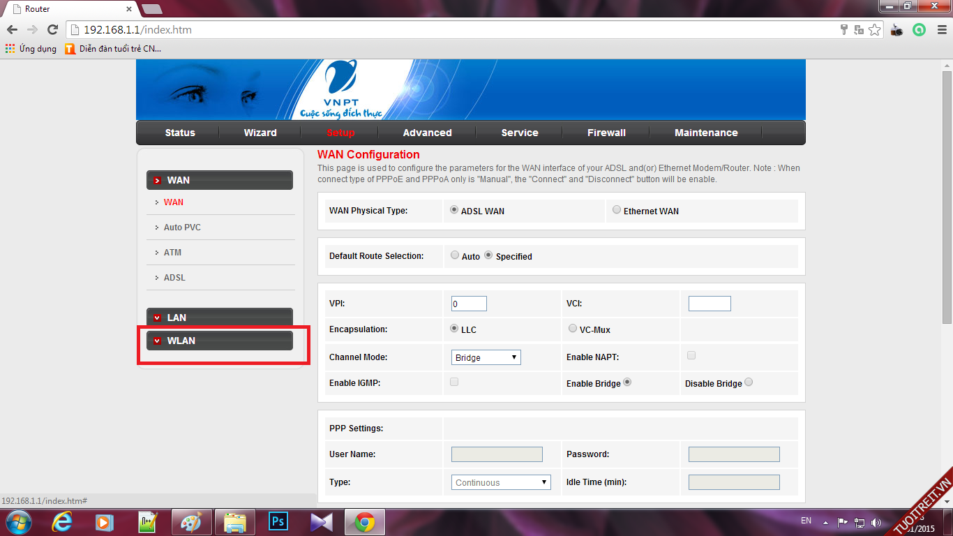Bookmark this page with the star icon
This screenshot has height=536, width=953.
click(x=875, y=30)
